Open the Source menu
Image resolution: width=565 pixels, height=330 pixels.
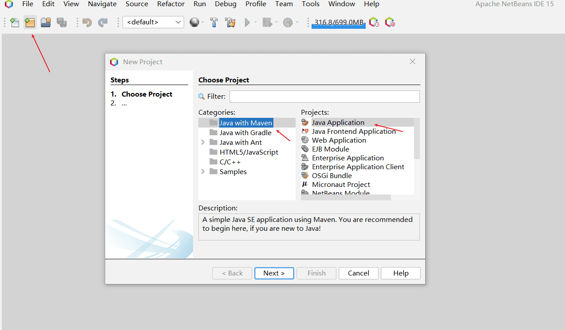click(x=137, y=4)
